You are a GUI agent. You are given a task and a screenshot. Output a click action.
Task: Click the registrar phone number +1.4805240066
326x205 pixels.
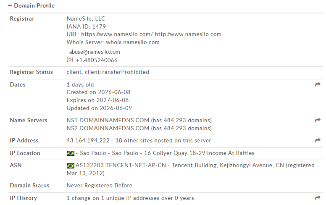[x=97, y=60]
